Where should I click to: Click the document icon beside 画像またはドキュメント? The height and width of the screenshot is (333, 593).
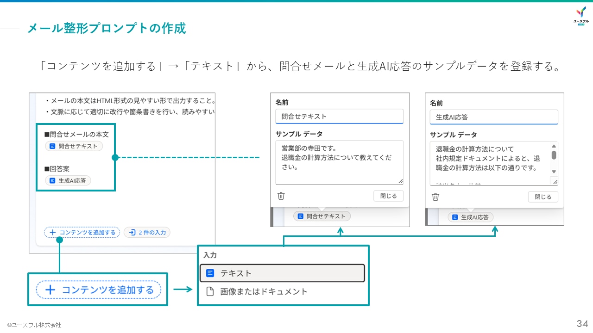(210, 292)
